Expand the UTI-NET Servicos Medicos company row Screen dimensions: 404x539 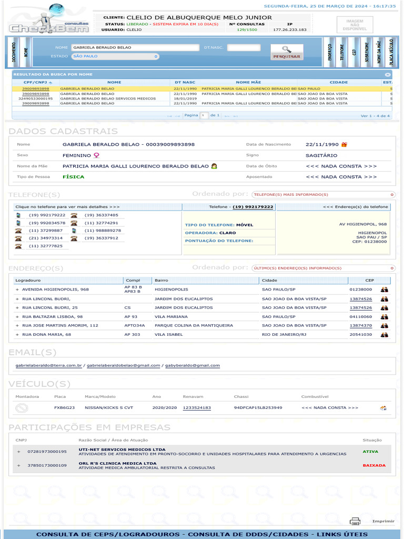tap(18, 452)
